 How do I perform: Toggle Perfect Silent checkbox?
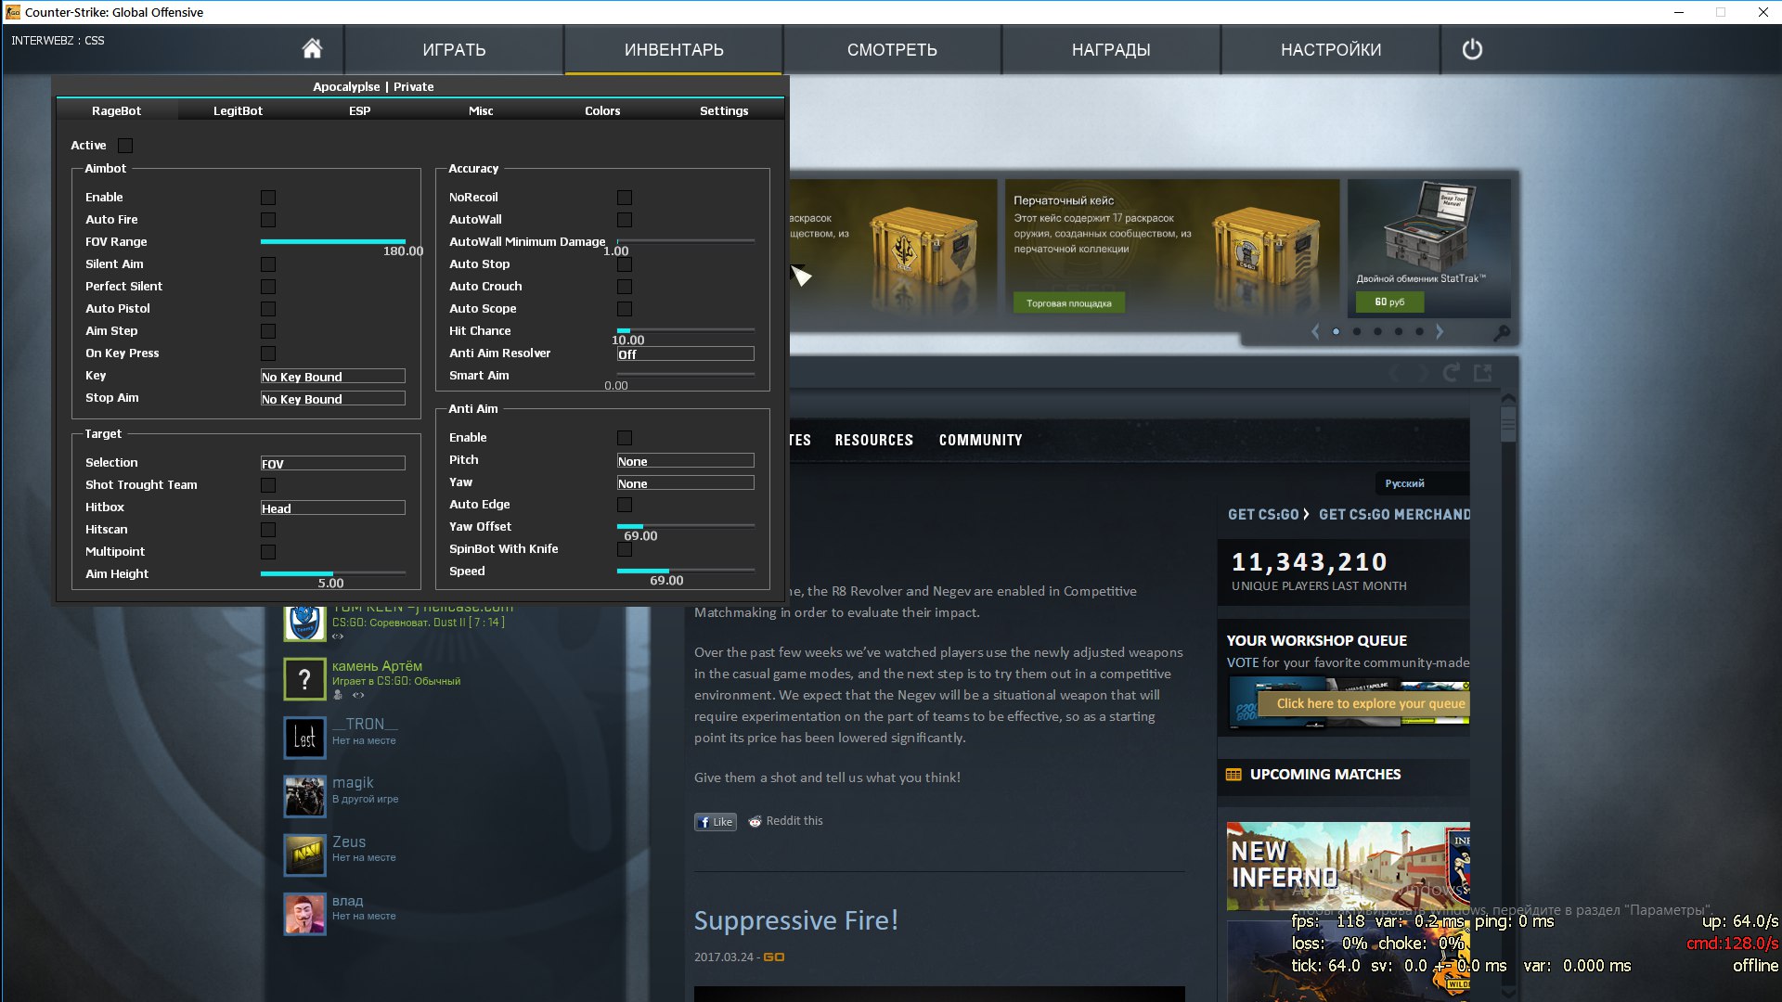pyautogui.click(x=268, y=287)
